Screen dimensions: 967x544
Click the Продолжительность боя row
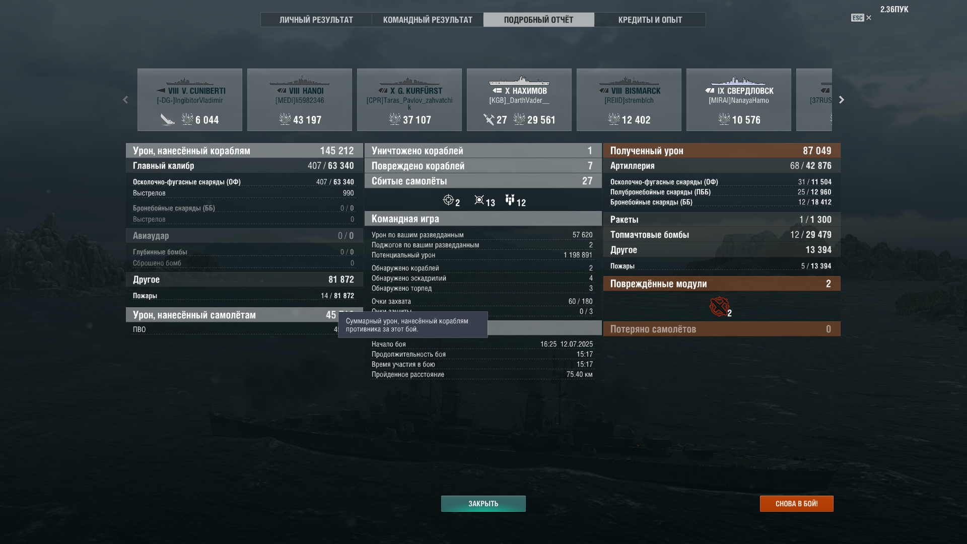tap(482, 354)
